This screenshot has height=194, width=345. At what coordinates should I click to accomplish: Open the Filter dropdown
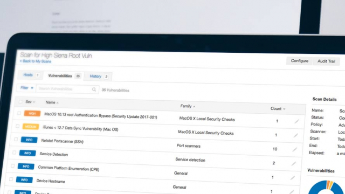[26, 88]
